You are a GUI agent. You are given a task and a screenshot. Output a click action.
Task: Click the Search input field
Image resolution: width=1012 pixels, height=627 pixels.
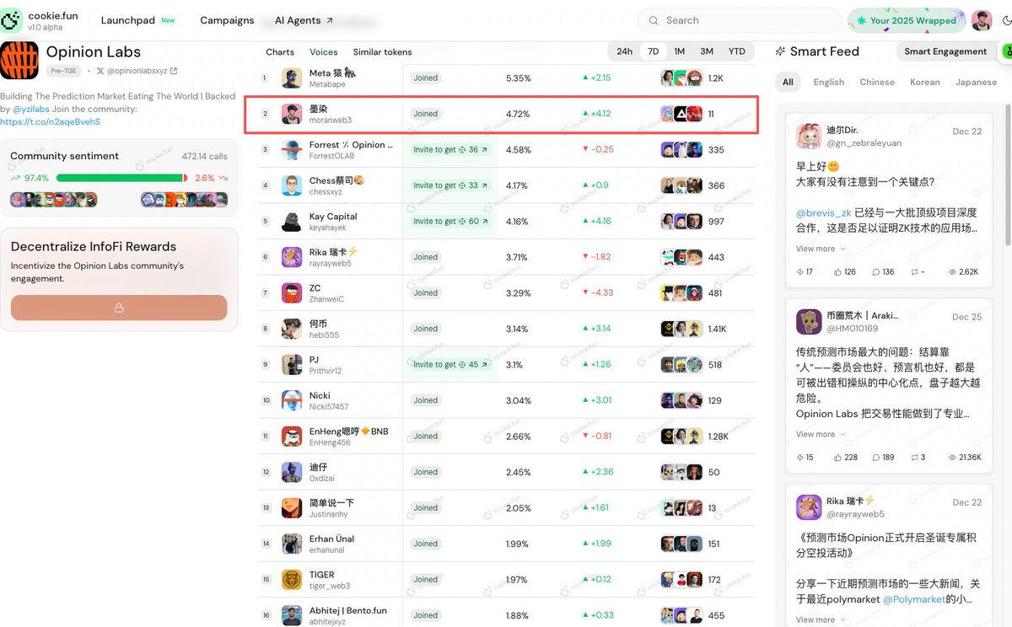pos(739,20)
